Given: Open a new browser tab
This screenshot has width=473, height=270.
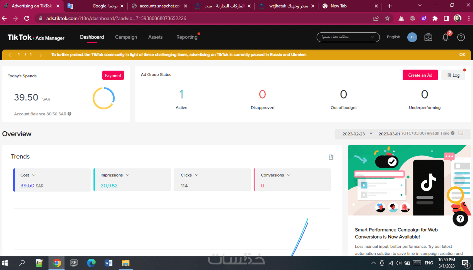Looking at the screenshot, I should pyautogui.click(x=390, y=6).
